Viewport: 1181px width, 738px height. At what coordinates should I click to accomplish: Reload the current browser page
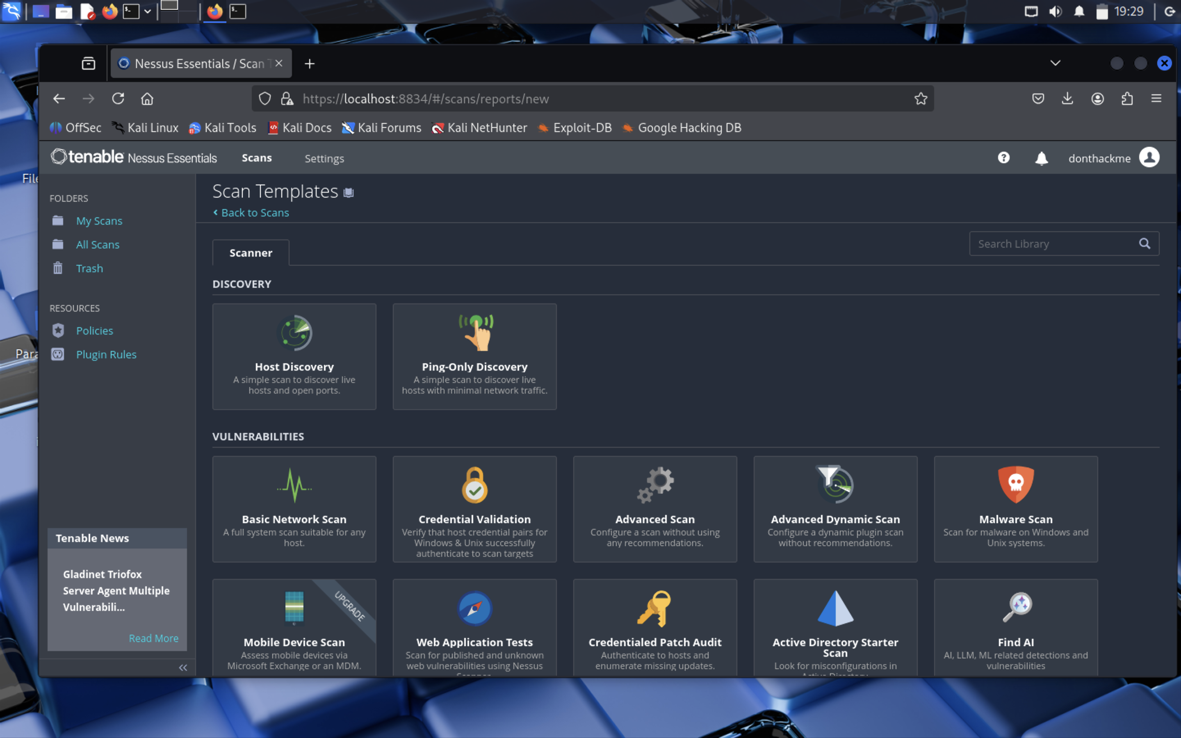[x=118, y=98]
